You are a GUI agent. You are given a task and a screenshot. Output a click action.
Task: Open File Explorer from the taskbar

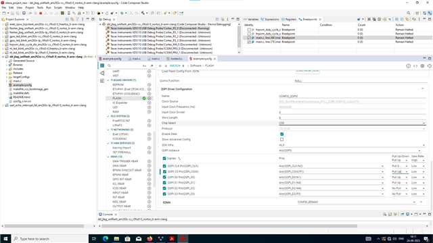tap(116, 238)
